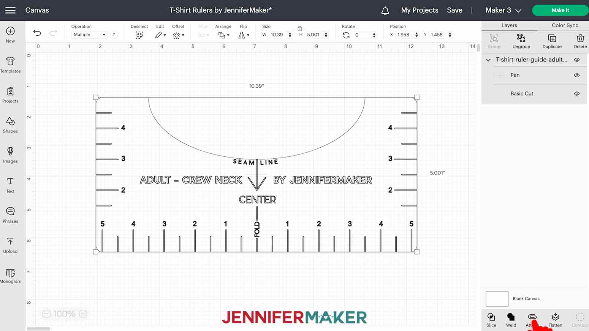Open My Projects
Image resolution: width=589 pixels, height=331 pixels.
point(420,10)
